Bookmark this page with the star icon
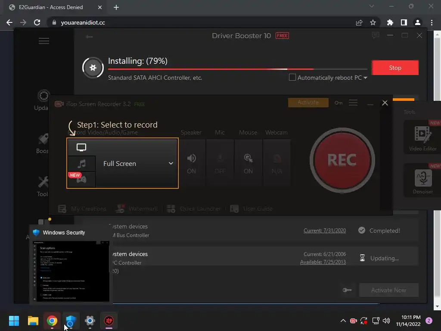Screen dimensions: 441x331 (373, 22)
